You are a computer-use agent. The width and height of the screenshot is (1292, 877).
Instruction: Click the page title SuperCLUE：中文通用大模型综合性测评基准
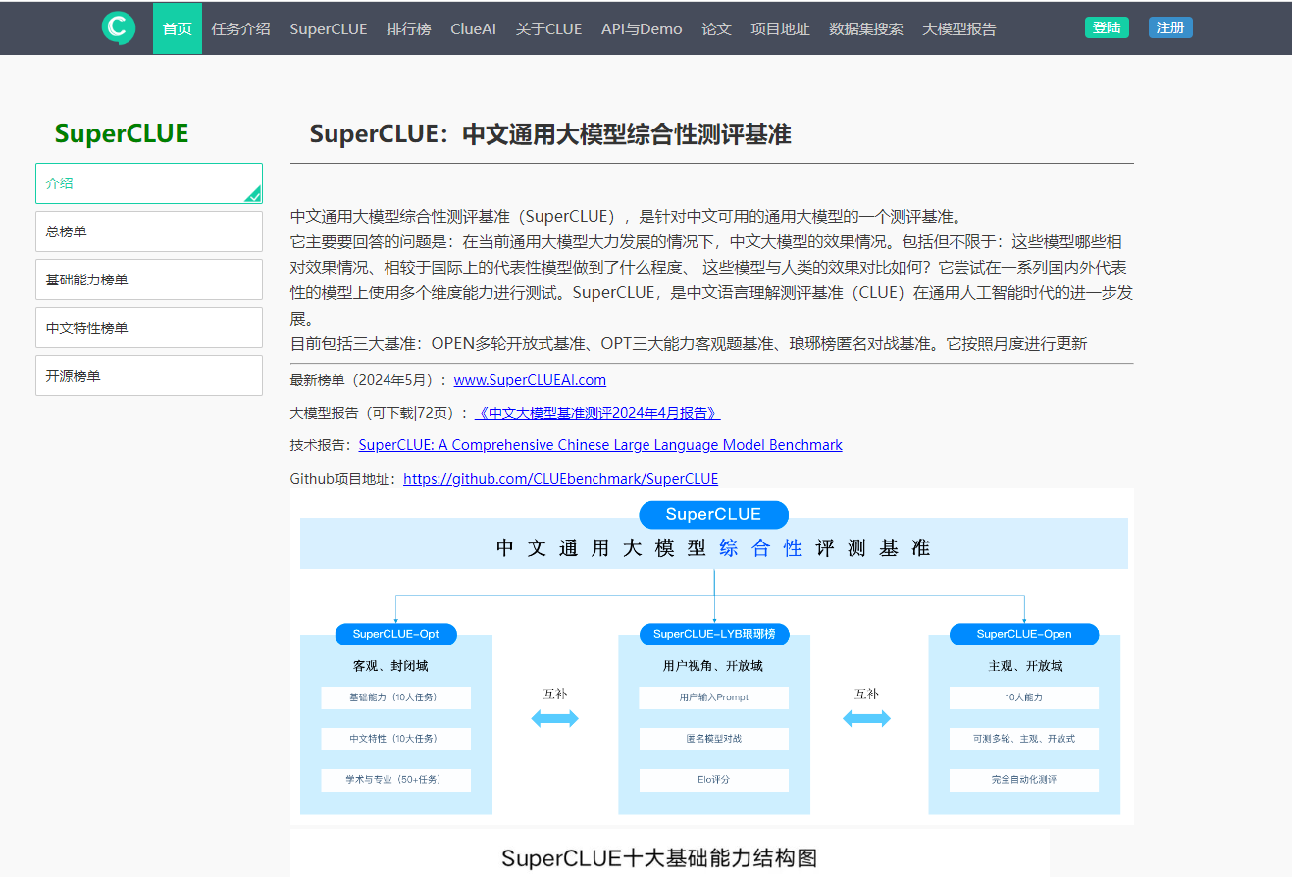pyautogui.click(x=550, y=134)
